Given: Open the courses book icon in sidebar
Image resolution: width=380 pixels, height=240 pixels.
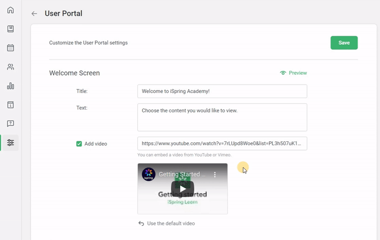Looking at the screenshot, I should 10,29.
